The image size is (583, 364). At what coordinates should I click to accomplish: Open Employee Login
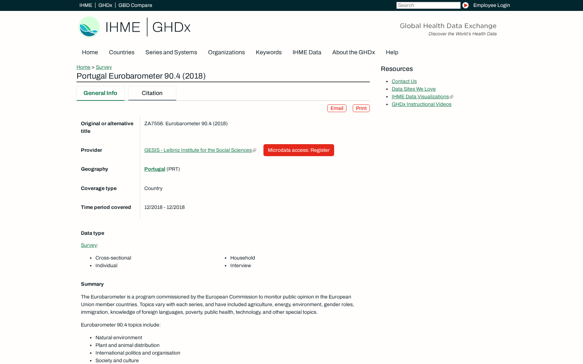point(492,5)
